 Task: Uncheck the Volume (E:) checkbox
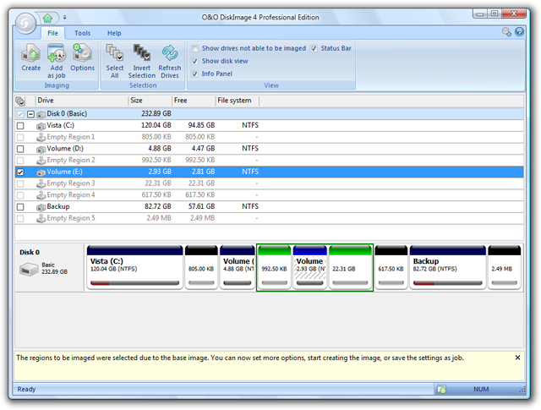pos(20,172)
